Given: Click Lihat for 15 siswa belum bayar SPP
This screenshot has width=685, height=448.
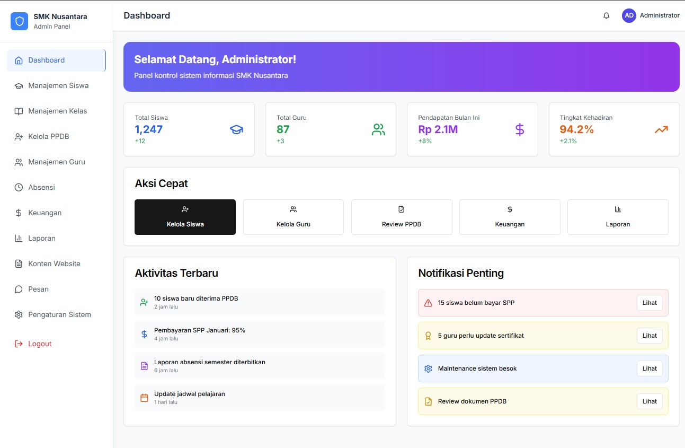Looking at the screenshot, I should 650,303.
